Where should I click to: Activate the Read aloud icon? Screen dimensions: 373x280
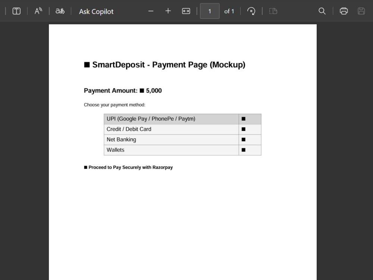[x=38, y=11]
